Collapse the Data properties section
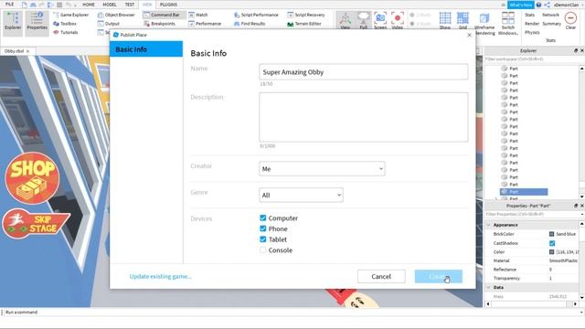585x329 pixels. coord(488,287)
